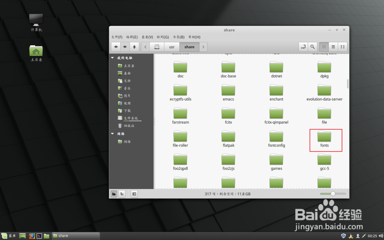Go back with the left arrow toolbar button

[x=116, y=47]
